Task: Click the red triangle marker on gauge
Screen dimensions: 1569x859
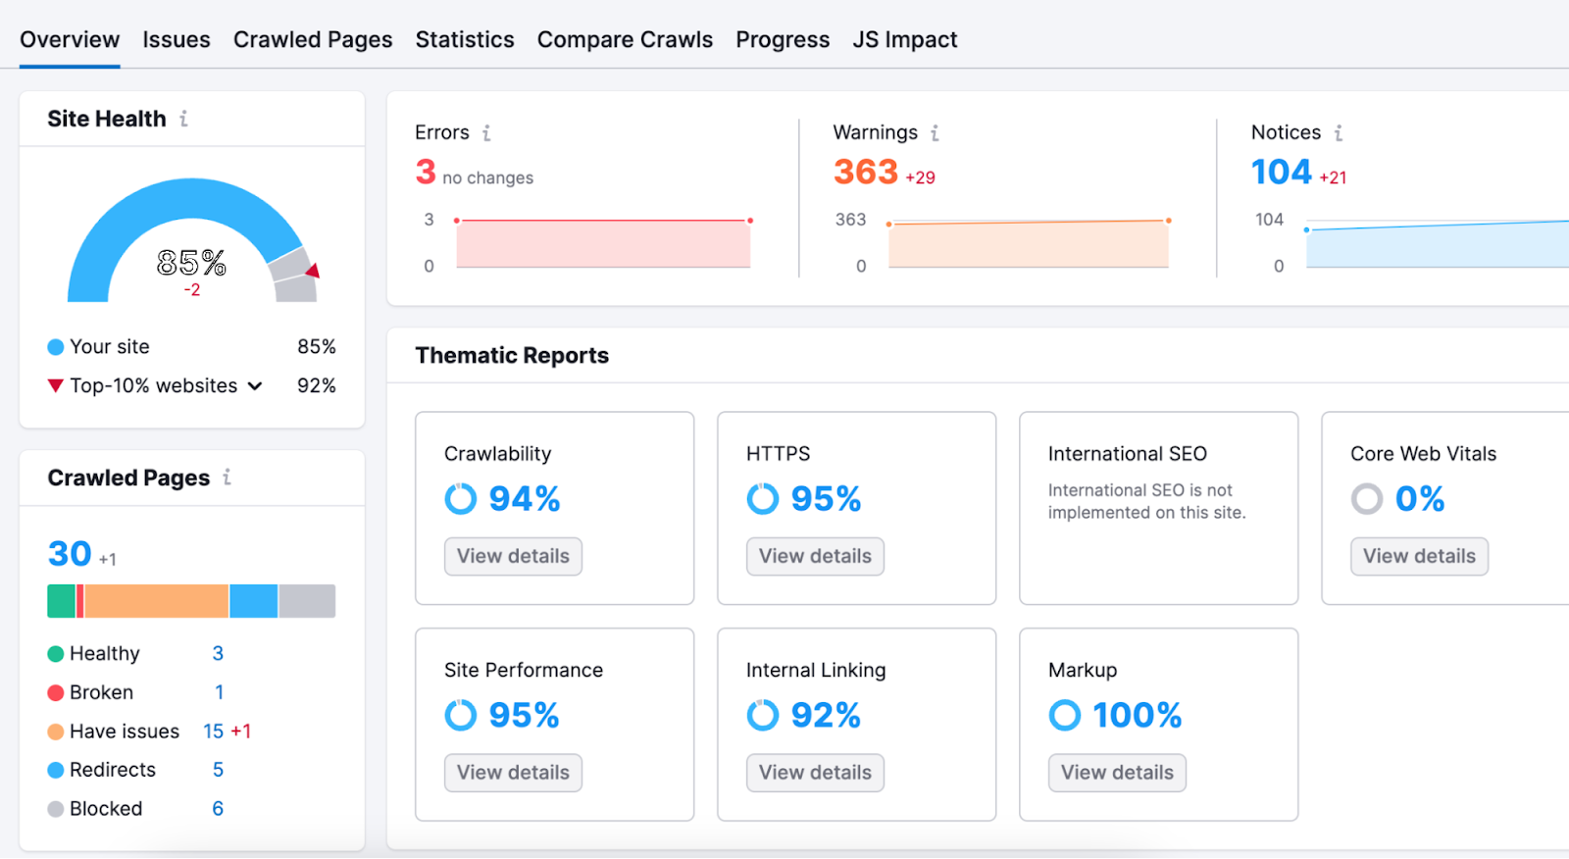Action: (x=313, y=271)
